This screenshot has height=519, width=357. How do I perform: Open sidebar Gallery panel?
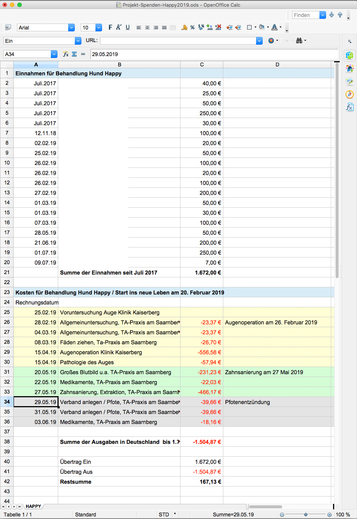(x=350, y=81)
